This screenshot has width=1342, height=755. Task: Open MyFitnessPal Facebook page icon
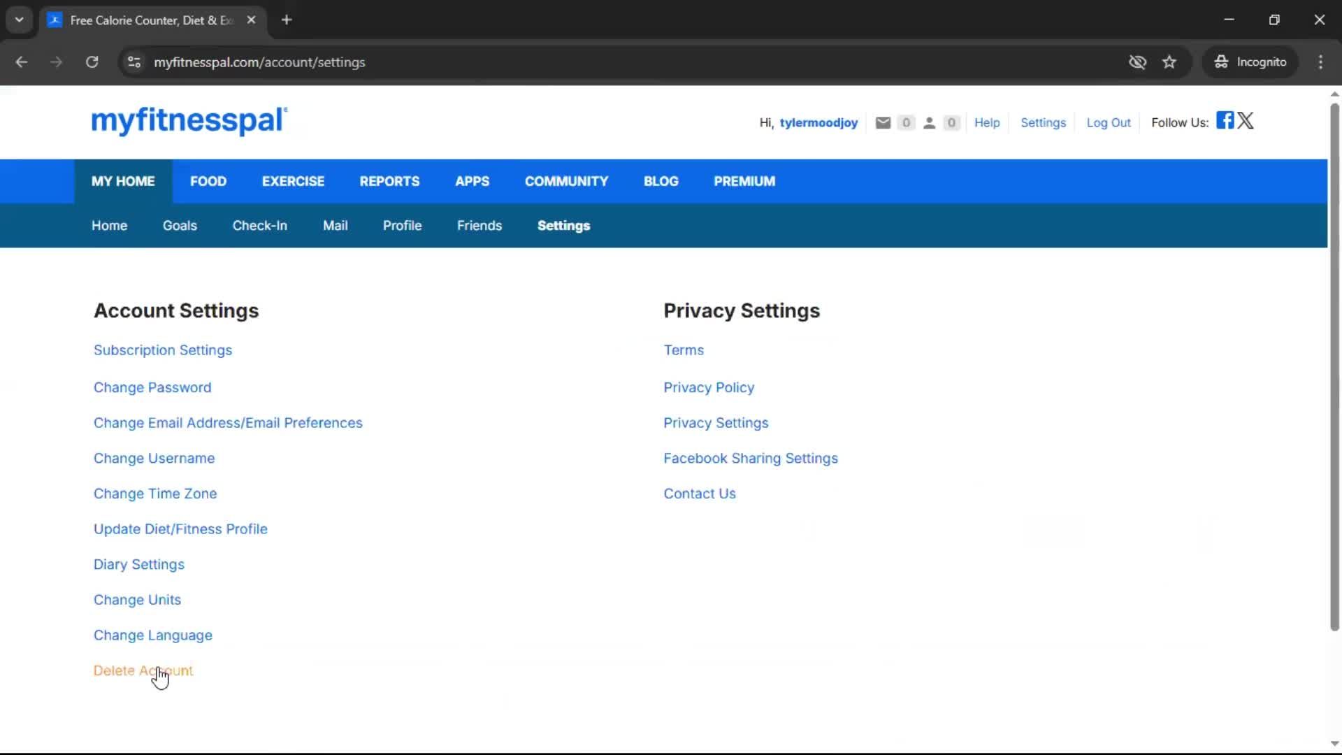pyautogui.click(x=1225, y=120)
